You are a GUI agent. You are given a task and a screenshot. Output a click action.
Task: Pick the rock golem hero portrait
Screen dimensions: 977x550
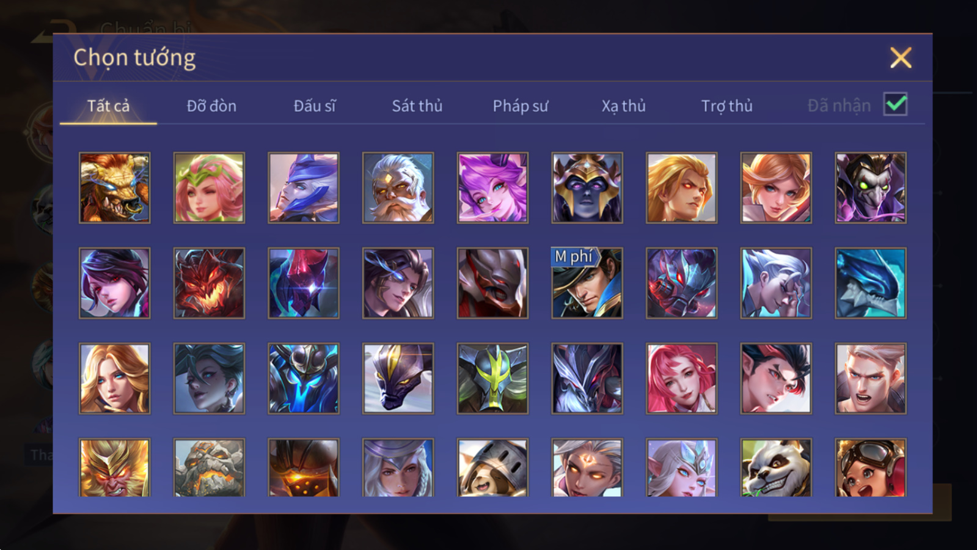(x=209, y=468)
